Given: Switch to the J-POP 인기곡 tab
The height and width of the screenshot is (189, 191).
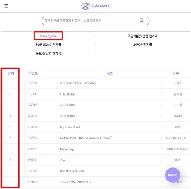Looking at the screenshot, I should click(143, 44).
